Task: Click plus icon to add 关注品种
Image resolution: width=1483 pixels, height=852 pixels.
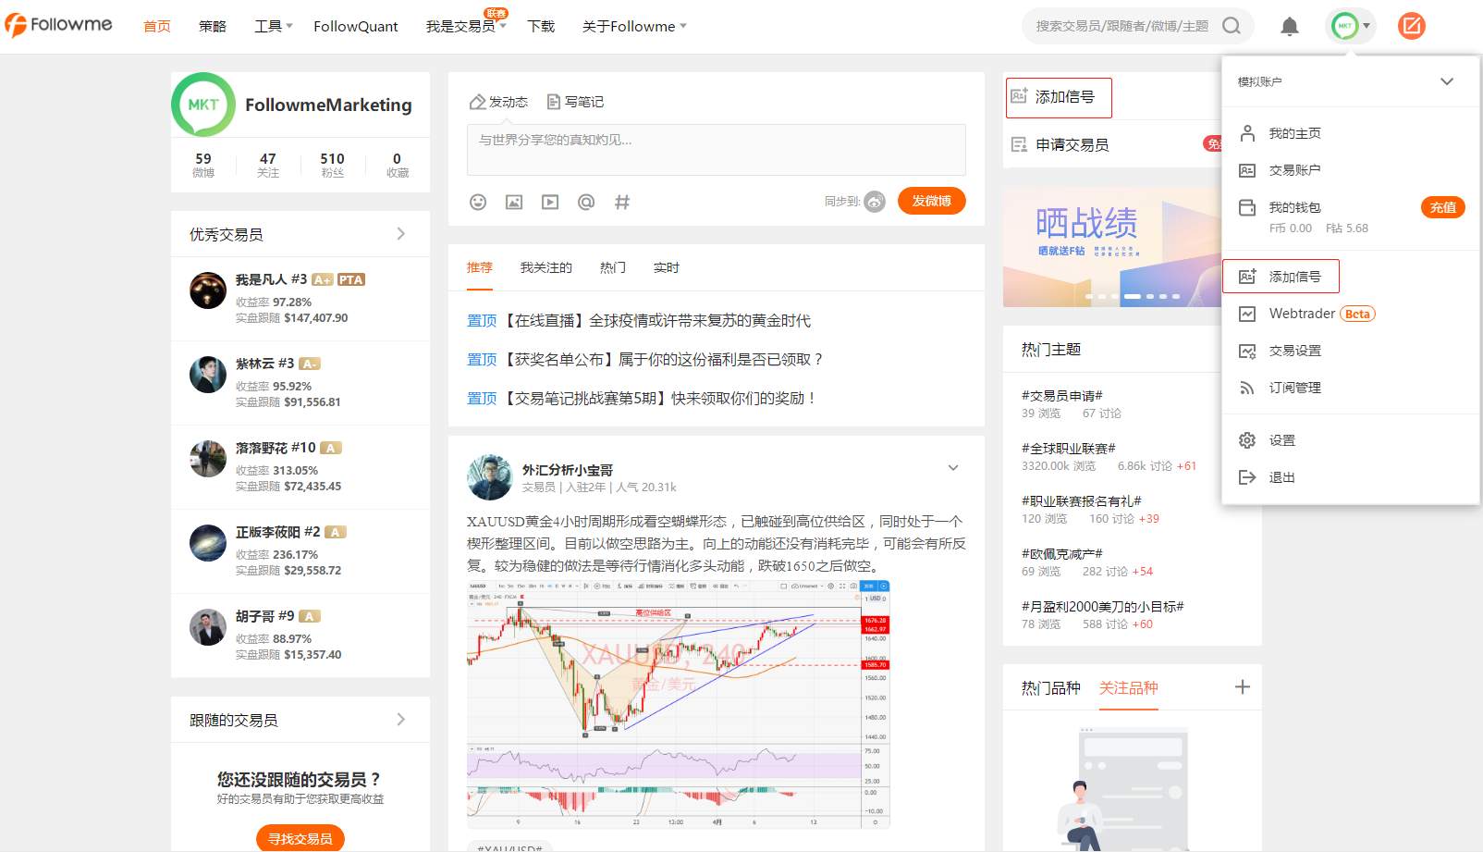Action: [x=1243, y=686]
